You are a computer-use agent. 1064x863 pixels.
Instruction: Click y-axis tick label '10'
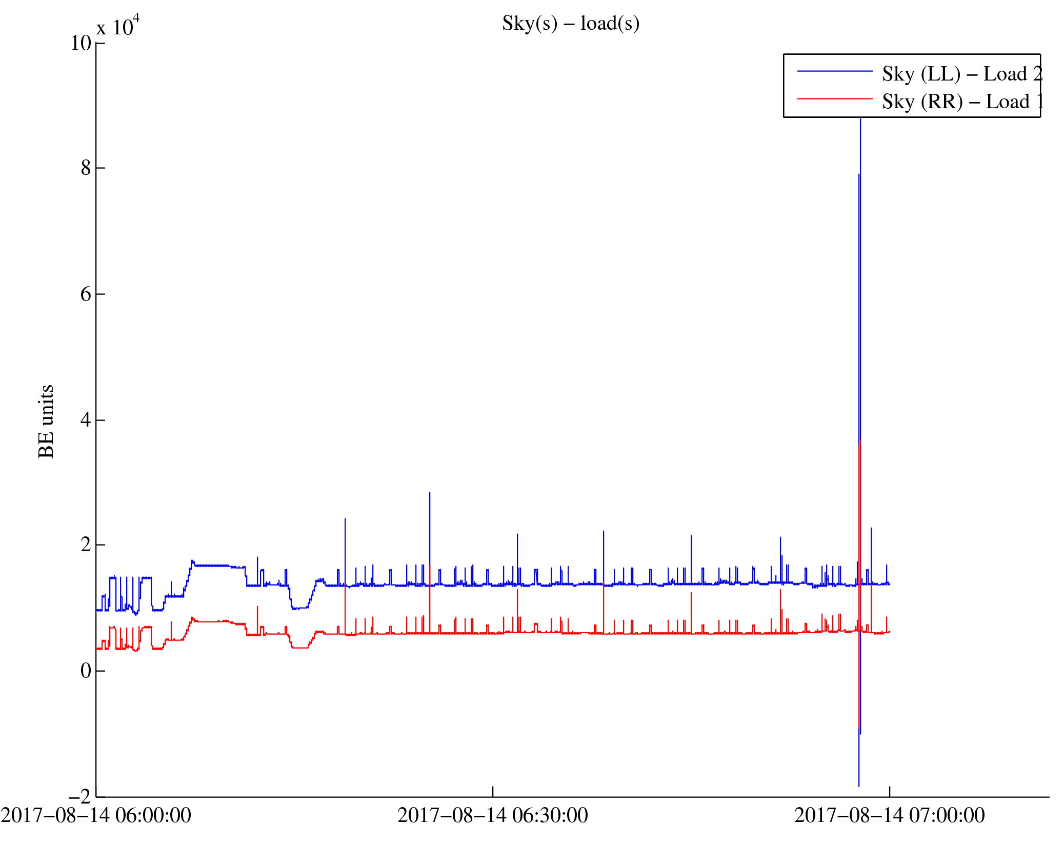click(81, 43)
